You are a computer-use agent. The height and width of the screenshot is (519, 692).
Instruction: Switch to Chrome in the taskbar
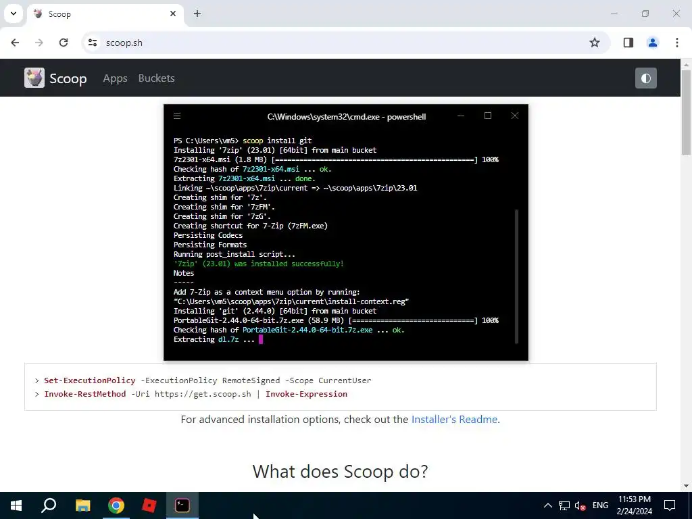point(116,505)
